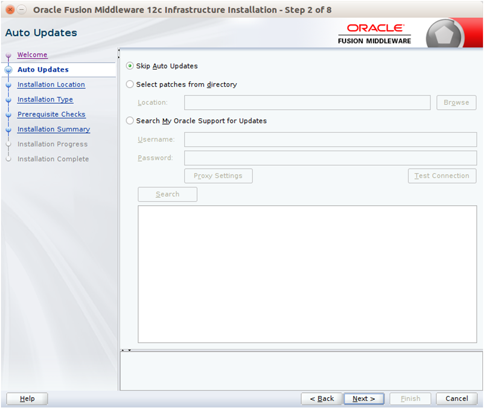Click the Installation Type bullet icon

tap(8, 99)
